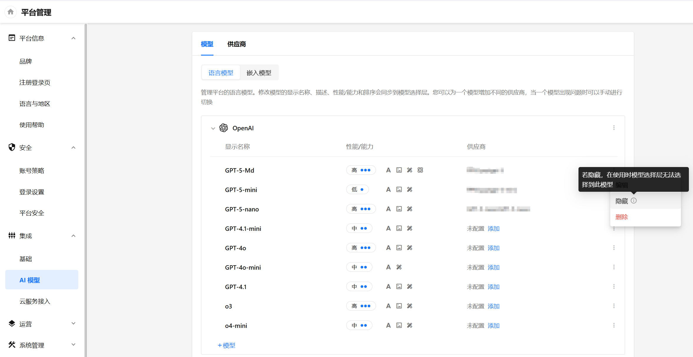Click the 性能/能力 column header
The width and height of the screenshot is (693, 357).
coord(359,147)
